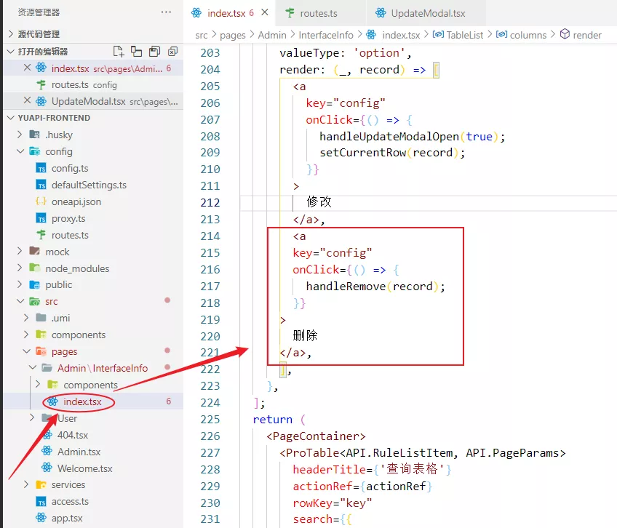Open the explorer more actions ellipsis
Screen dimensions: 617x528
tap(166, 12)
